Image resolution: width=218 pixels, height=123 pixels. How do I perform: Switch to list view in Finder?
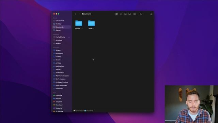[x=121, y=14]
